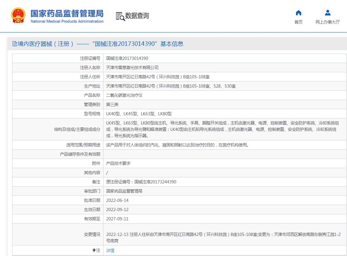
Task: Click the 结构及组成/主要组成成分 label
Action: coord(77,129)
